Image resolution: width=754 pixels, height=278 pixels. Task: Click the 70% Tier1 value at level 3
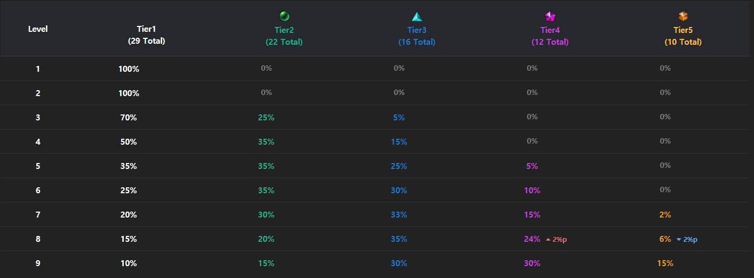pos(129,118)
